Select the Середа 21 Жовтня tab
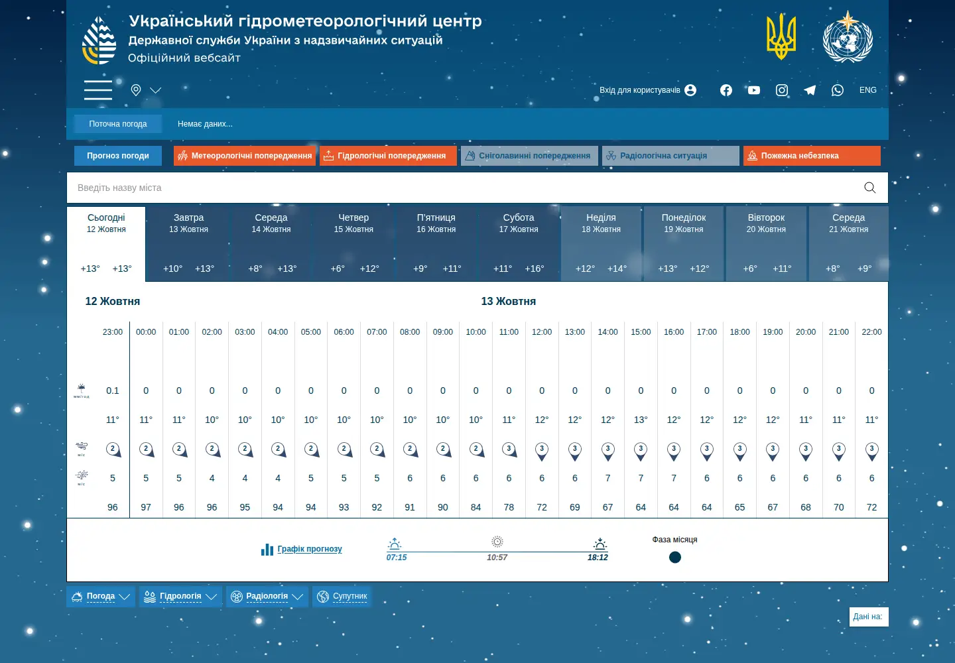 849,244
